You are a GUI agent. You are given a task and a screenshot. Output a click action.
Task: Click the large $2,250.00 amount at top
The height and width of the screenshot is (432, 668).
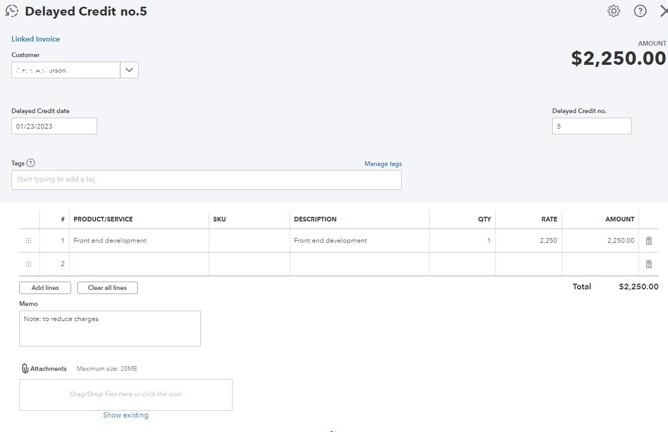pos(619,59)
